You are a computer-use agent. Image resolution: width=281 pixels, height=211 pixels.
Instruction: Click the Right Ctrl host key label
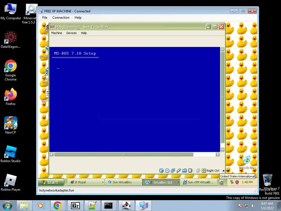[x=213, y=171]
